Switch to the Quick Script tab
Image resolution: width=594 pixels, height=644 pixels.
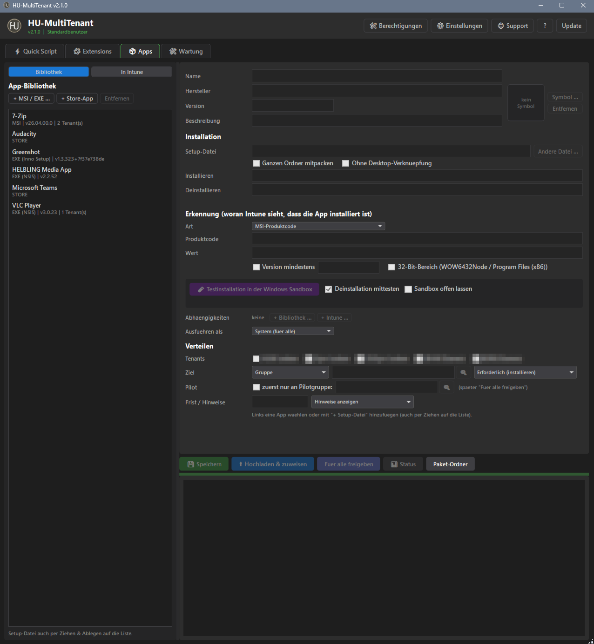point(35,51)
